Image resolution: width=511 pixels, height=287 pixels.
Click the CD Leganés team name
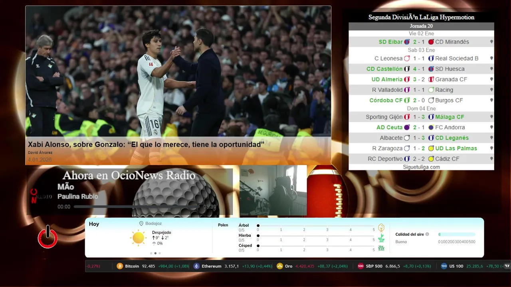click(452, 138)
